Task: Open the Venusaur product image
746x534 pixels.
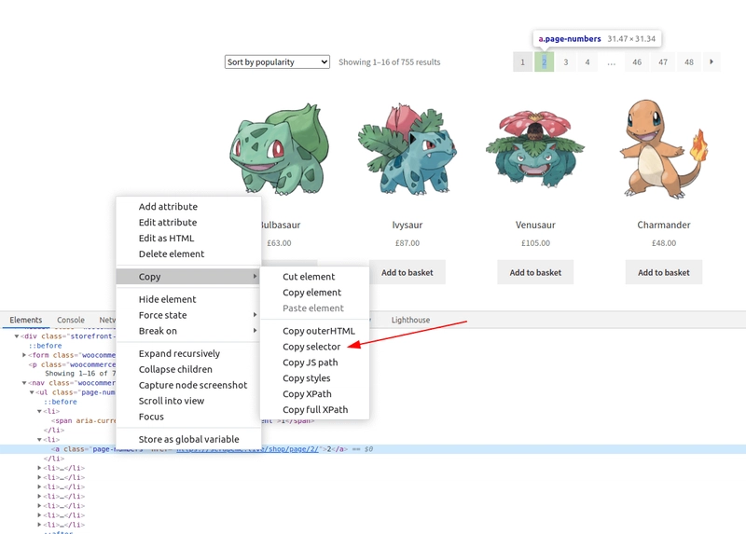Action: [x=535, y=148]
